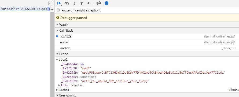Click the _0x4ba344 value 56

[82, 64]
